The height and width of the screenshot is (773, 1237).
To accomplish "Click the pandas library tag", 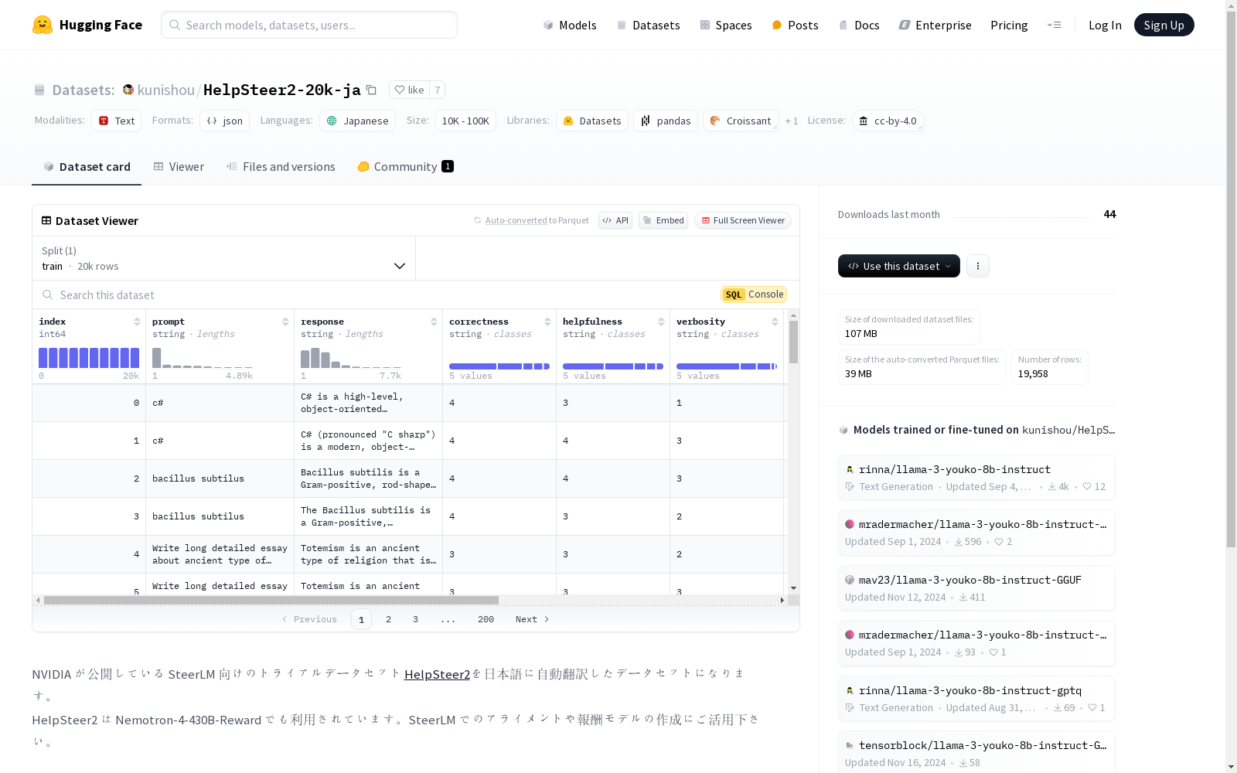I will click(x=666, y=121).
